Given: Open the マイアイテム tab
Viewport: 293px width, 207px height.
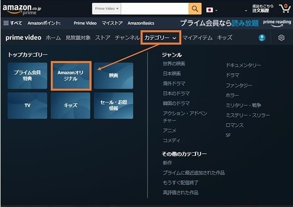Looking at the screenshot, I should [197, 37].
